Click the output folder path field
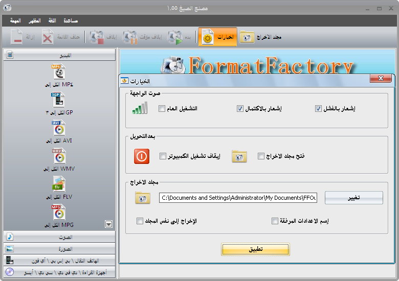 238,198
